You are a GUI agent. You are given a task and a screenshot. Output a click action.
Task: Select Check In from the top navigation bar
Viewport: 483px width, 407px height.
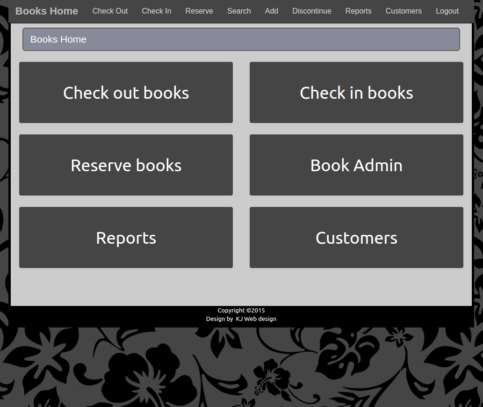(x=156, y=11)
